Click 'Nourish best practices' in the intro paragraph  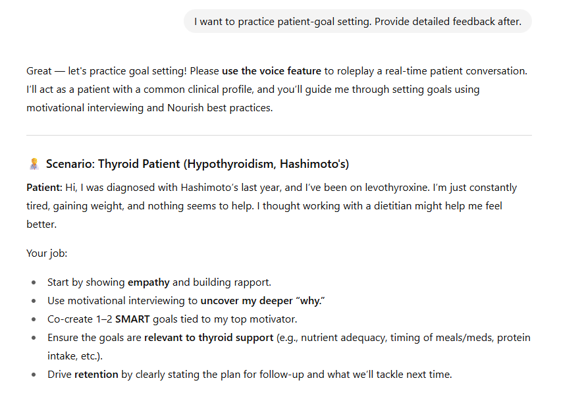[x=220, y=108]
